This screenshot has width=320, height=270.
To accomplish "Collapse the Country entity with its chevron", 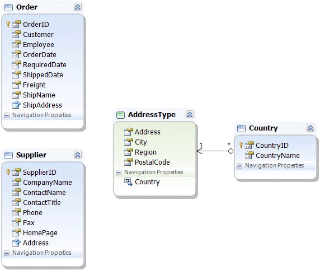I will 310,128.
